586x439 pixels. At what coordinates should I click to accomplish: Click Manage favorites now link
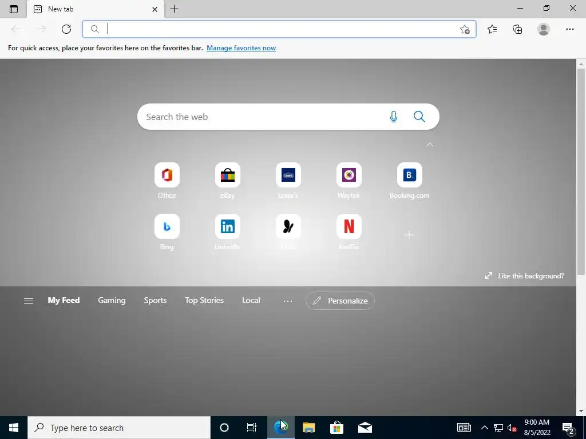(x=241, y=48)
